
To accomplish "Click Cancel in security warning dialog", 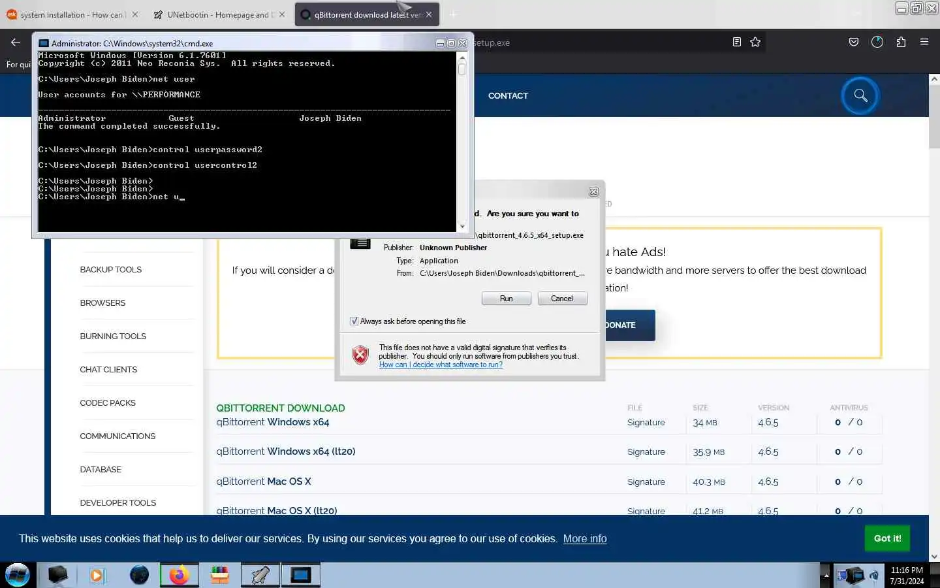I will (x=561, y=299).
